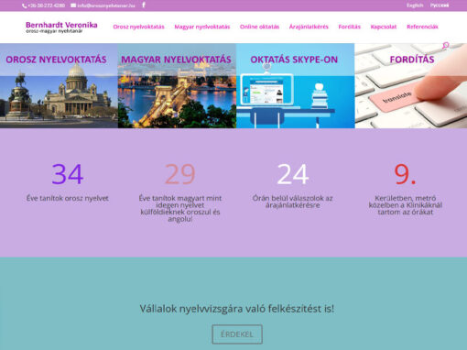
Task: Click text about magyart mint idegen nyelvet
Action: 180,209
